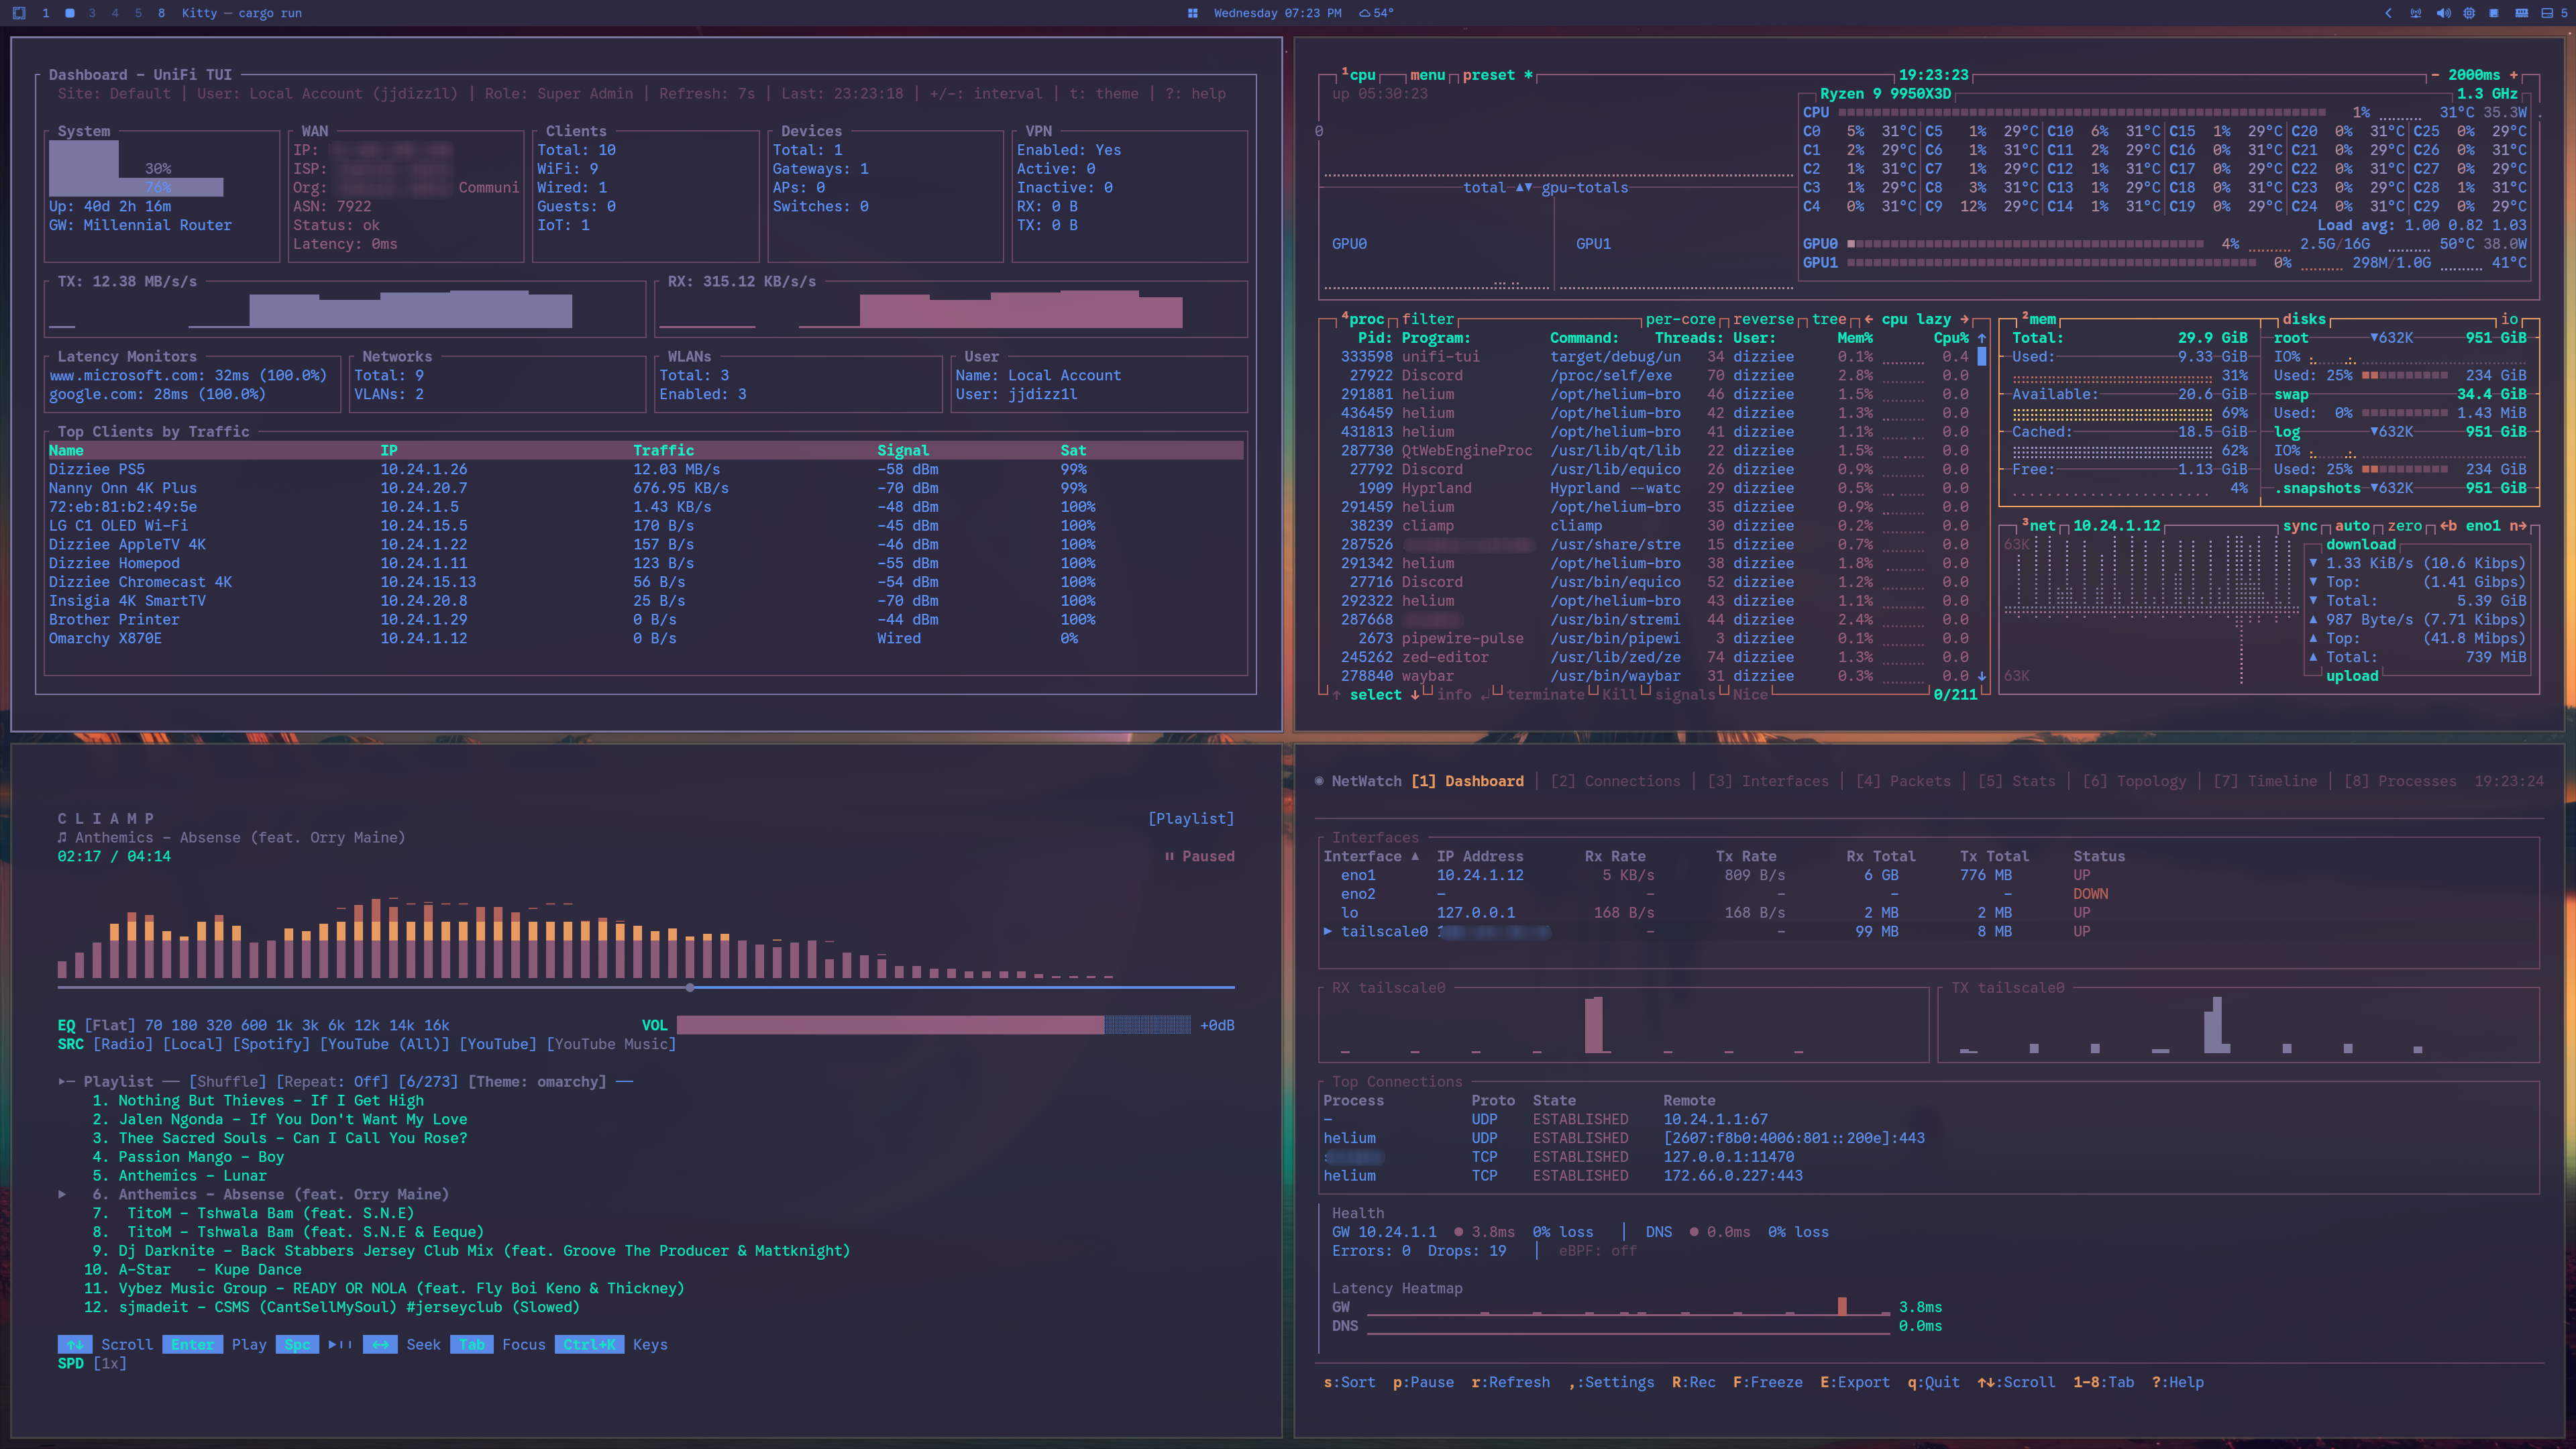
Task: Click F:Freeze in the NetWatch footer
Action: [1768, 1382]
